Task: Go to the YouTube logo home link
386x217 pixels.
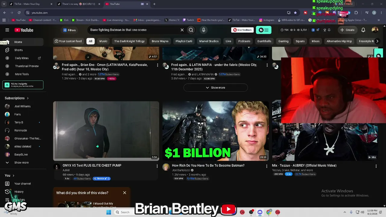Action: [24, 30]
